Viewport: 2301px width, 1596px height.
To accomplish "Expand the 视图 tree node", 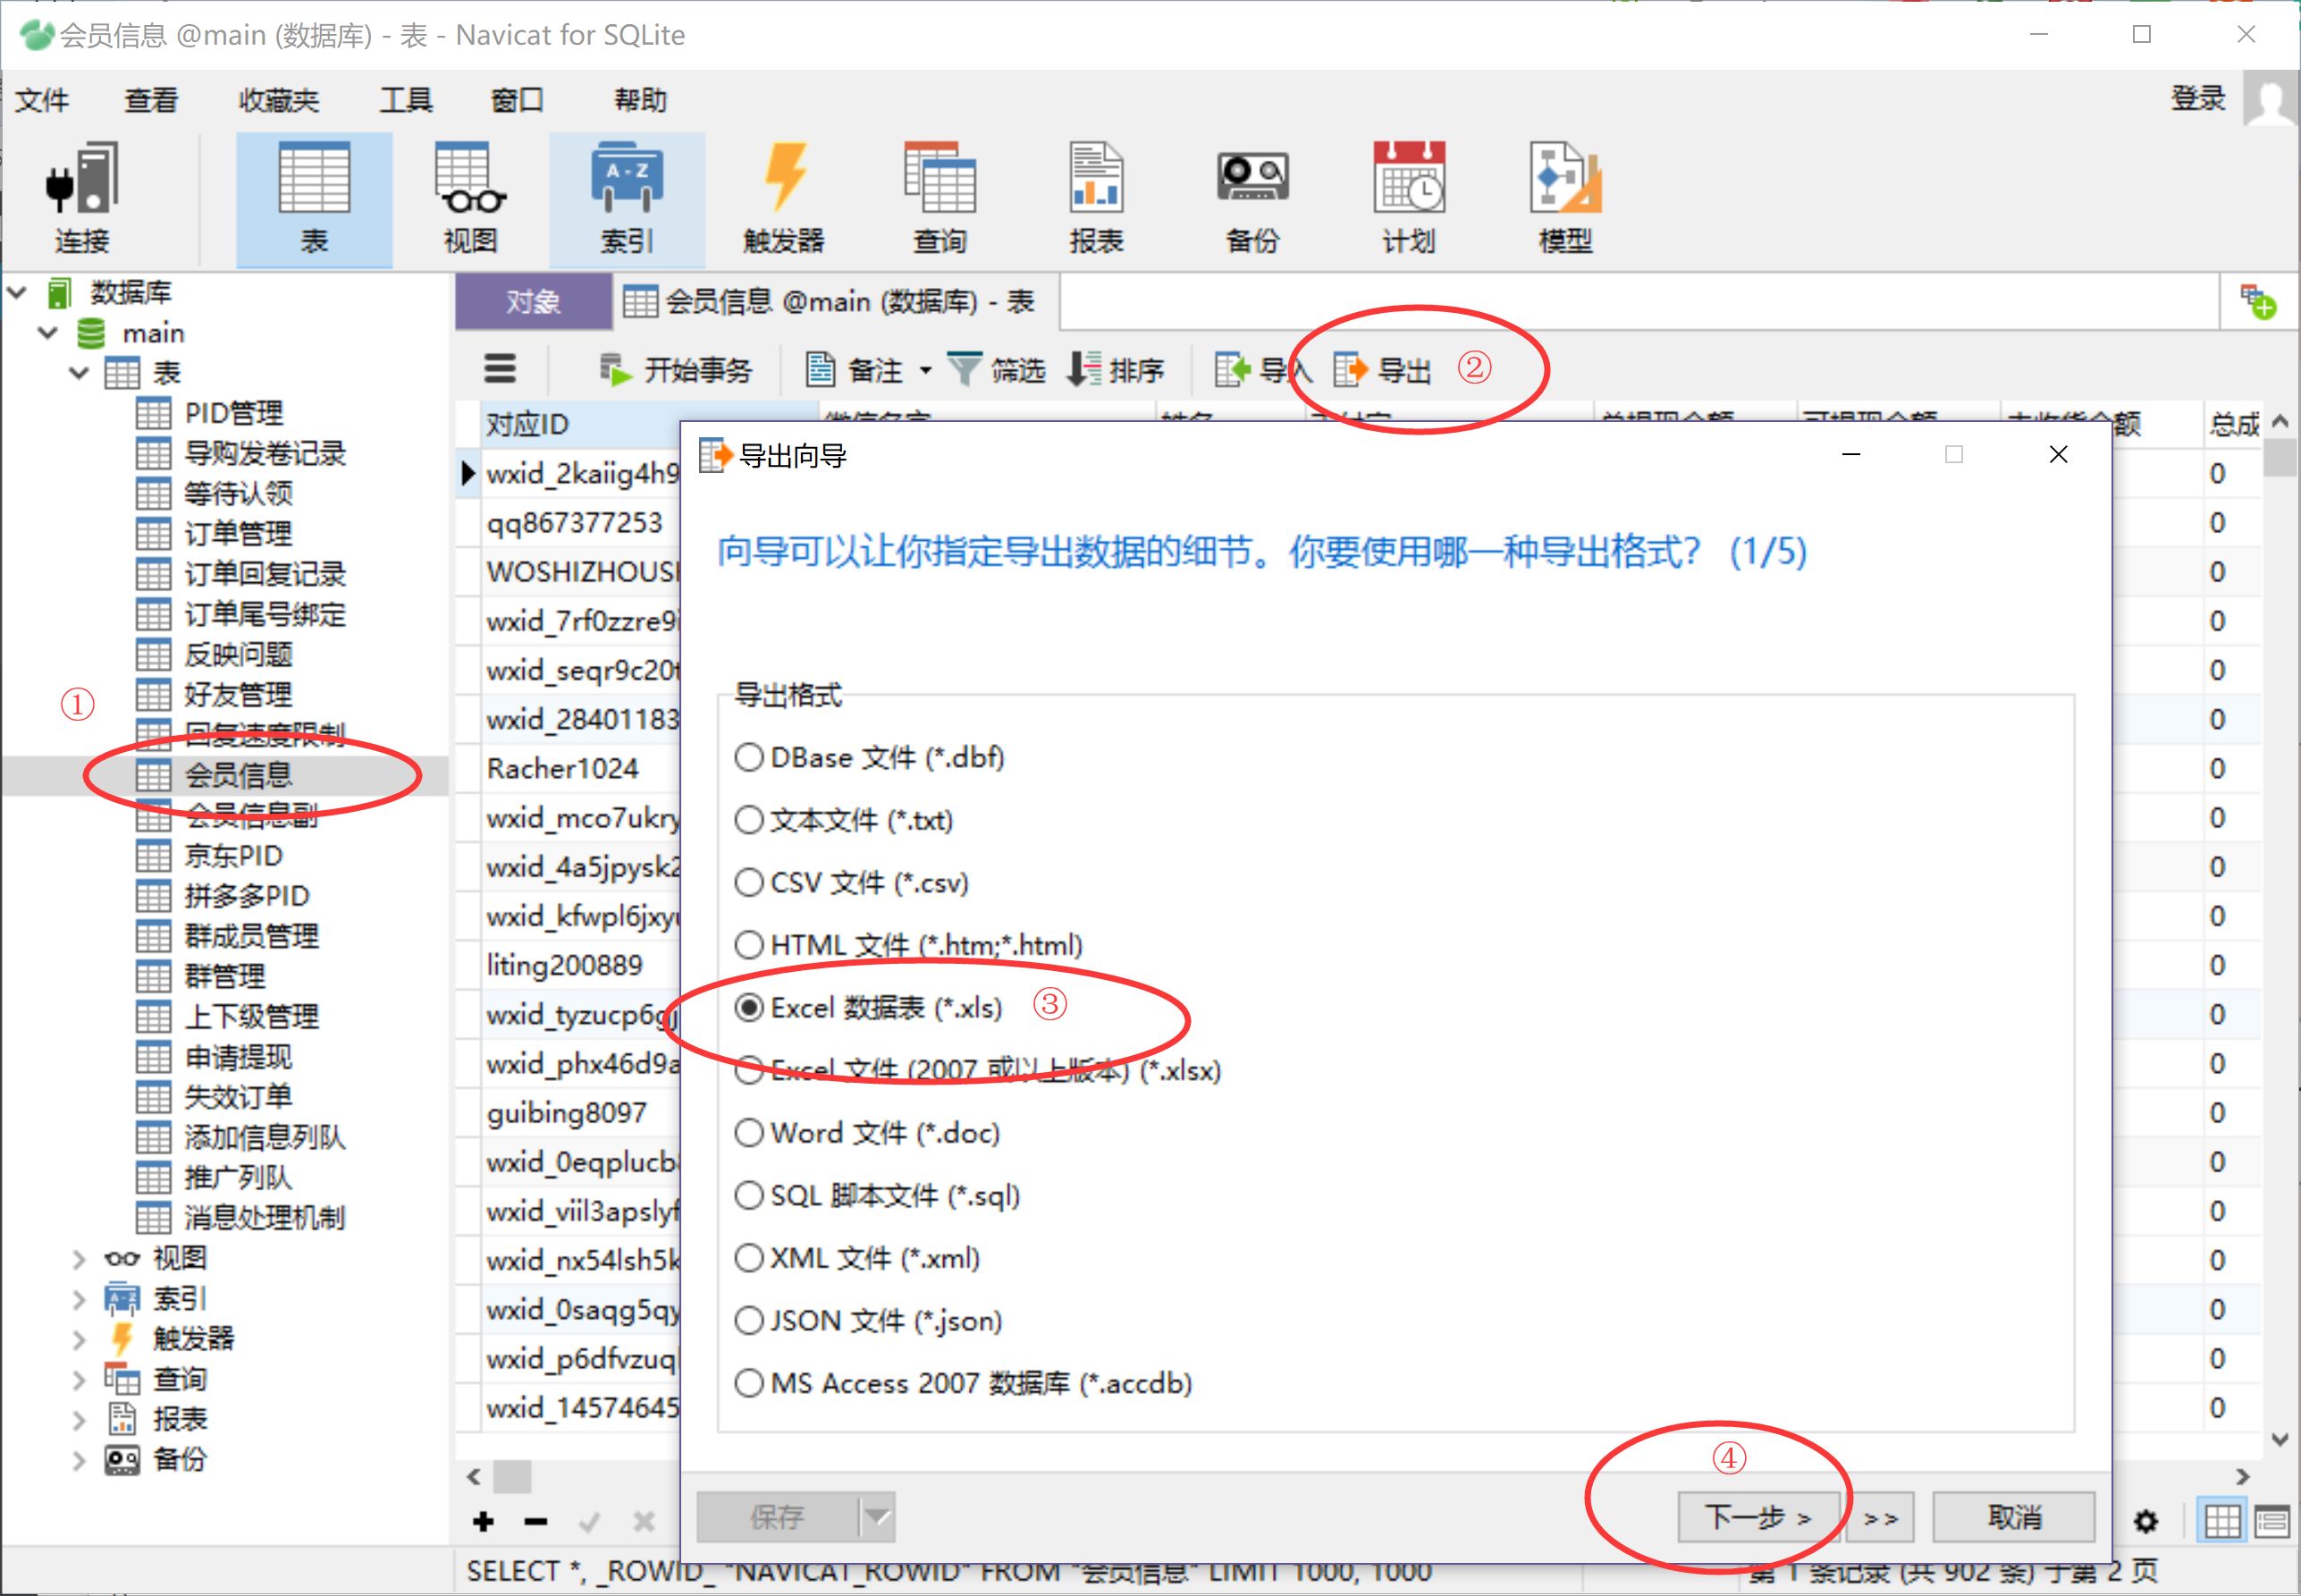I will tap(79, 1259).
